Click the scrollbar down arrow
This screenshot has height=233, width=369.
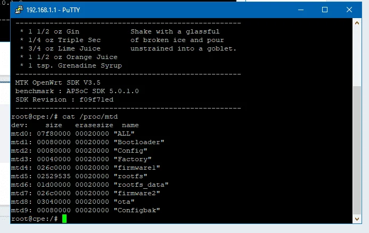357,219
